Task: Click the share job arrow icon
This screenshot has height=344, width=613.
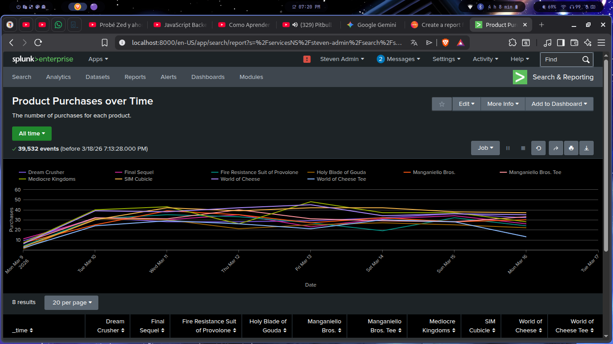Action: (x=556, y=148)
